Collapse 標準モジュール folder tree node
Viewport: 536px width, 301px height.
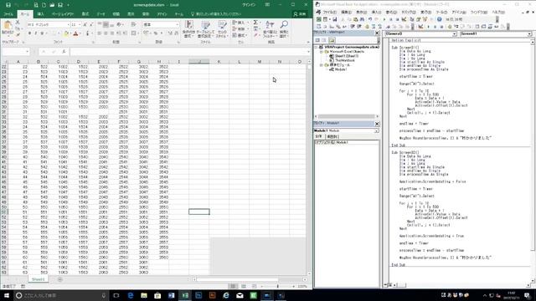click(x=322, y=65)
